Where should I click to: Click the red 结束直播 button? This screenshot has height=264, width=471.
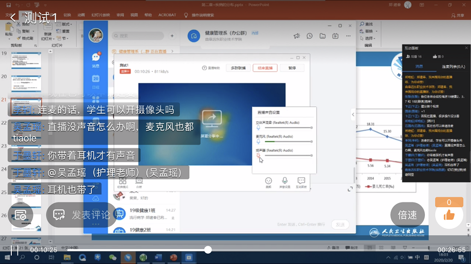point(265,68)
